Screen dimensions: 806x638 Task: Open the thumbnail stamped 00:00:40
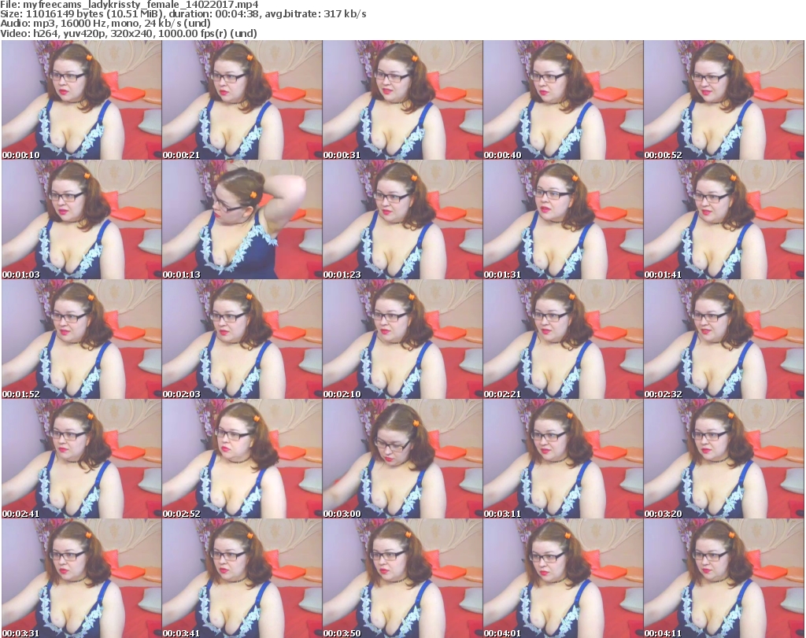coord(563,100)
